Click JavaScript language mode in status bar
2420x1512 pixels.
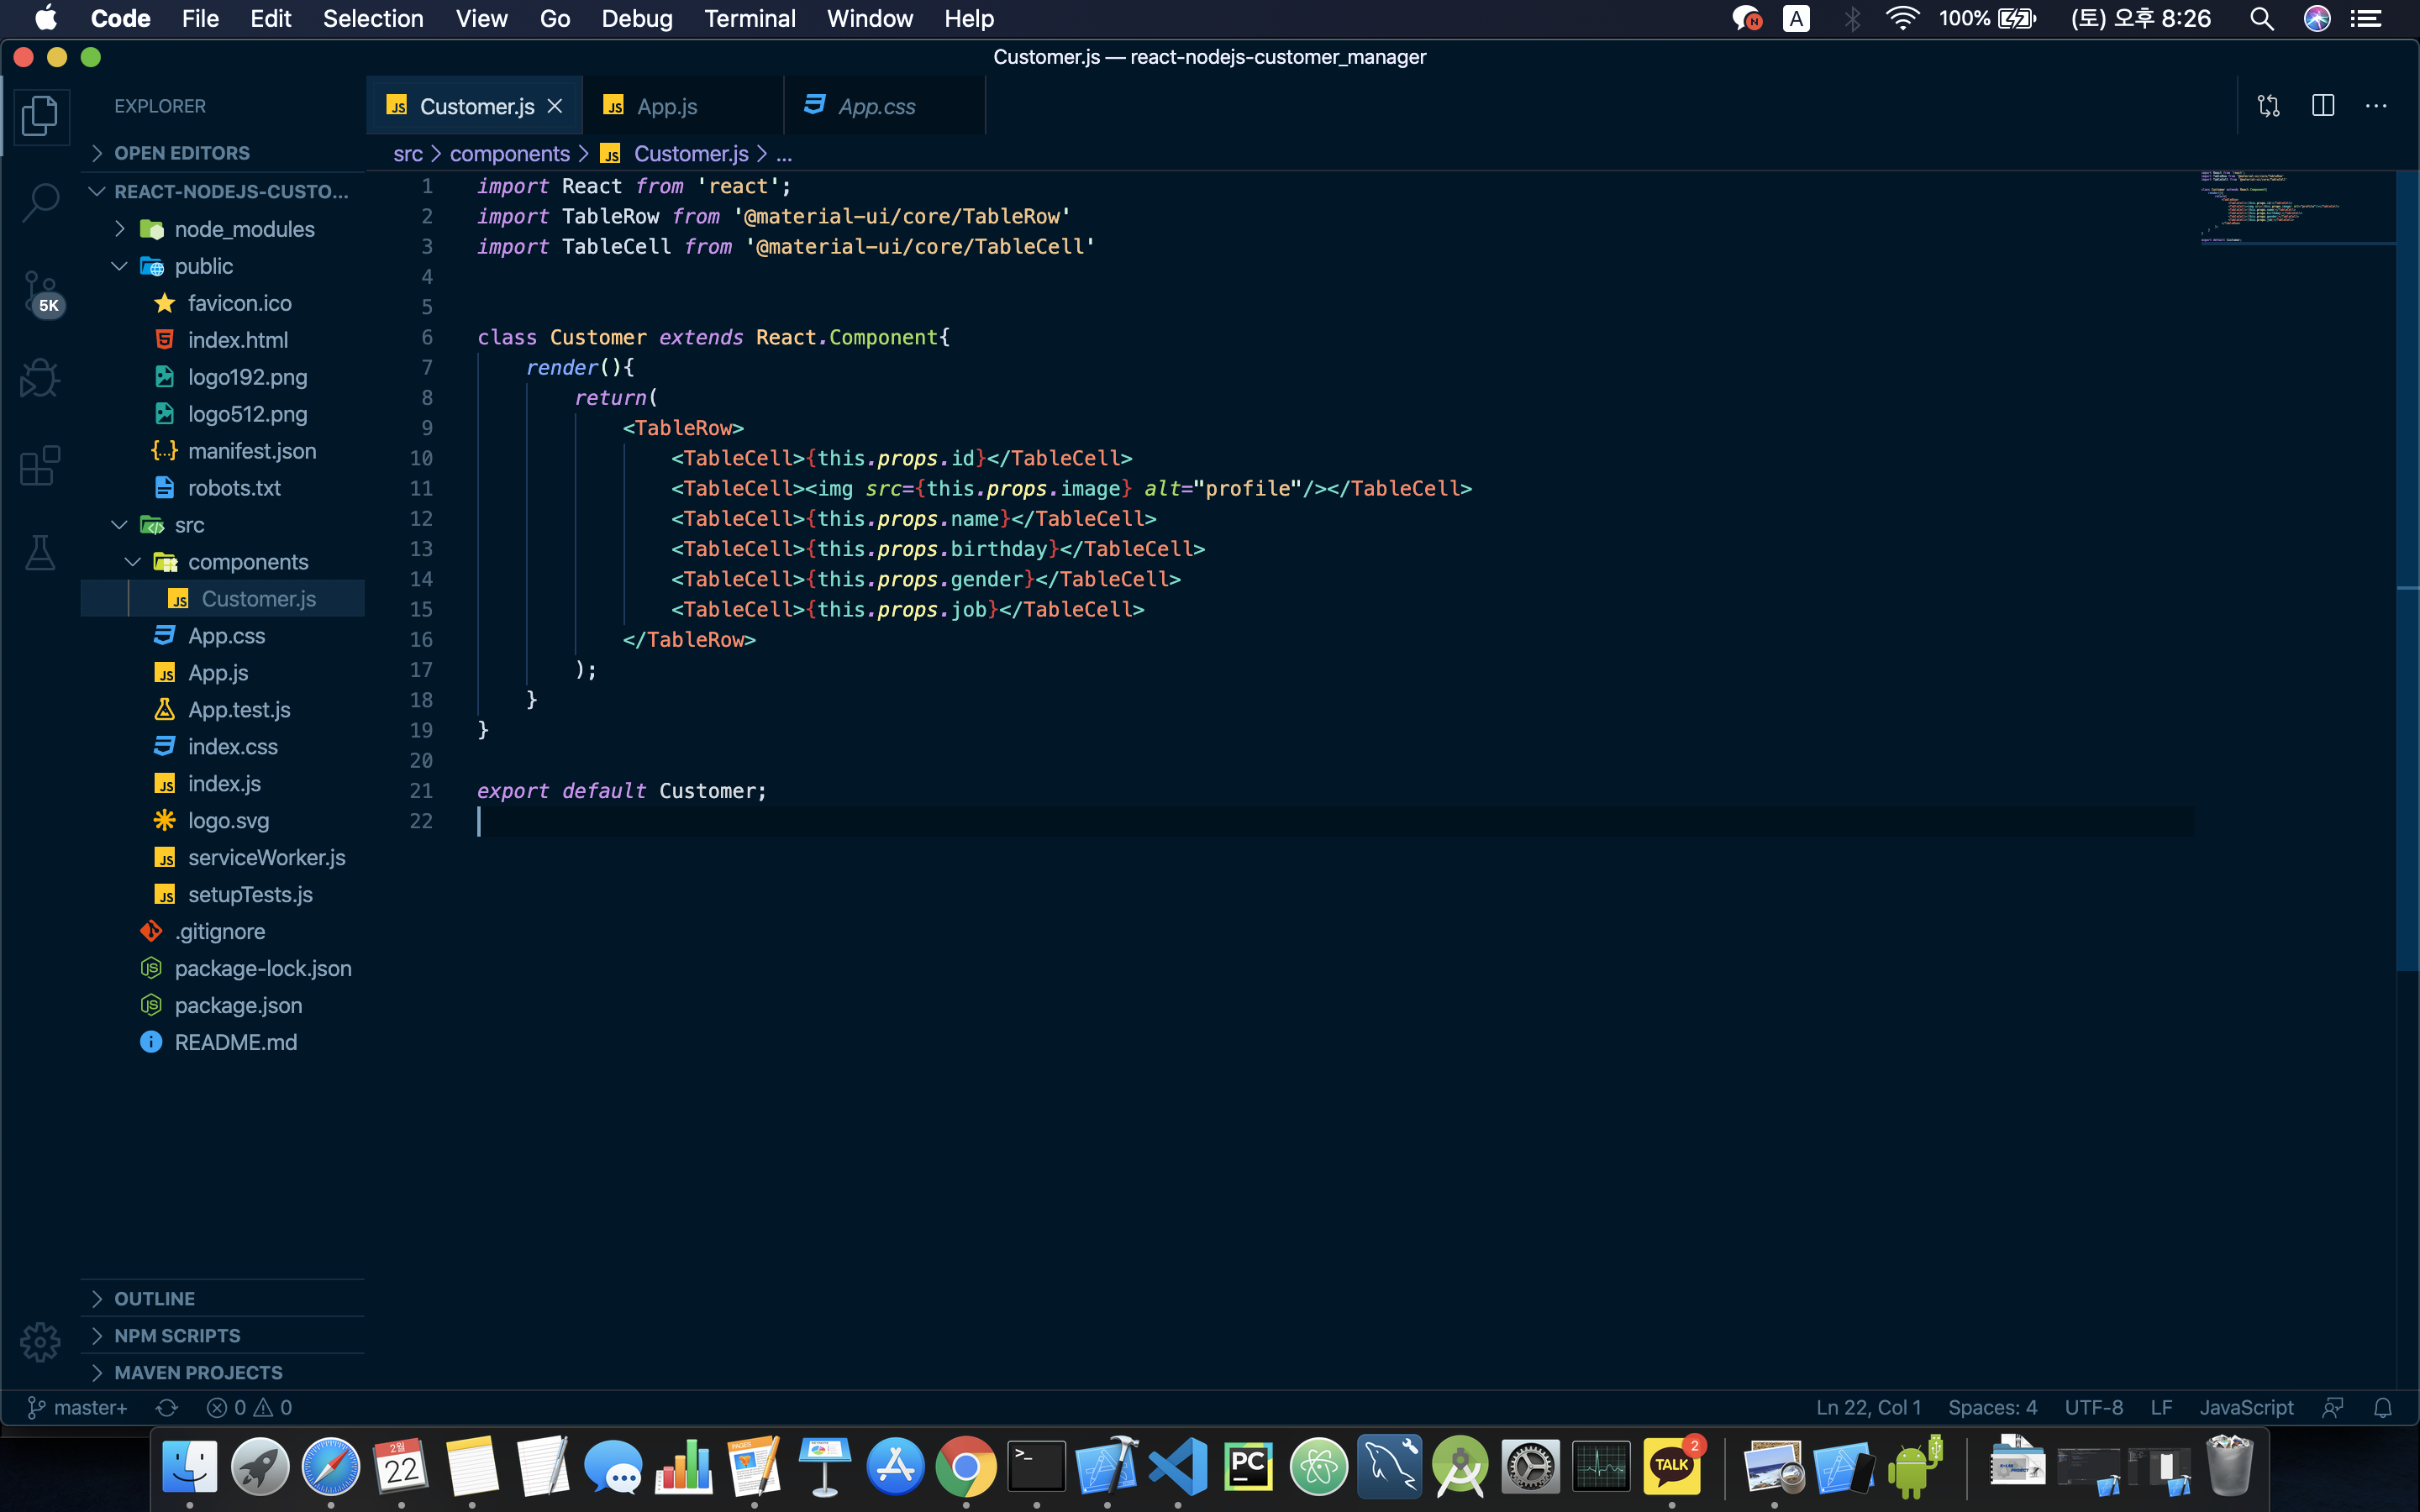pos(2245,1407)
